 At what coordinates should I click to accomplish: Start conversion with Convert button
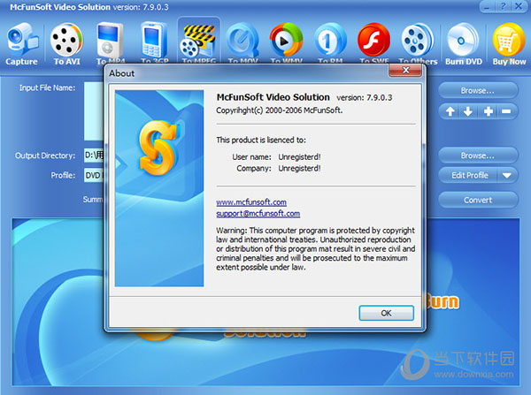478,201
